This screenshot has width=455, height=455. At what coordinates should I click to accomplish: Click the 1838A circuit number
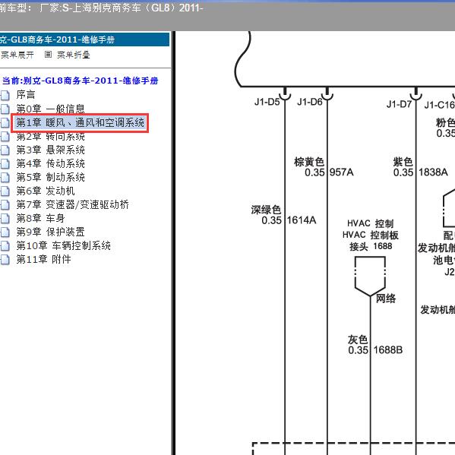click(433, 172)
